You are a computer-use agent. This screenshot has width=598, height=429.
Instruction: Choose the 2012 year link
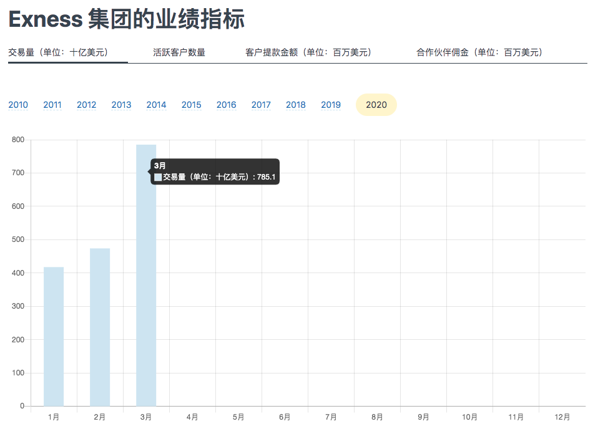click(87, 105)
